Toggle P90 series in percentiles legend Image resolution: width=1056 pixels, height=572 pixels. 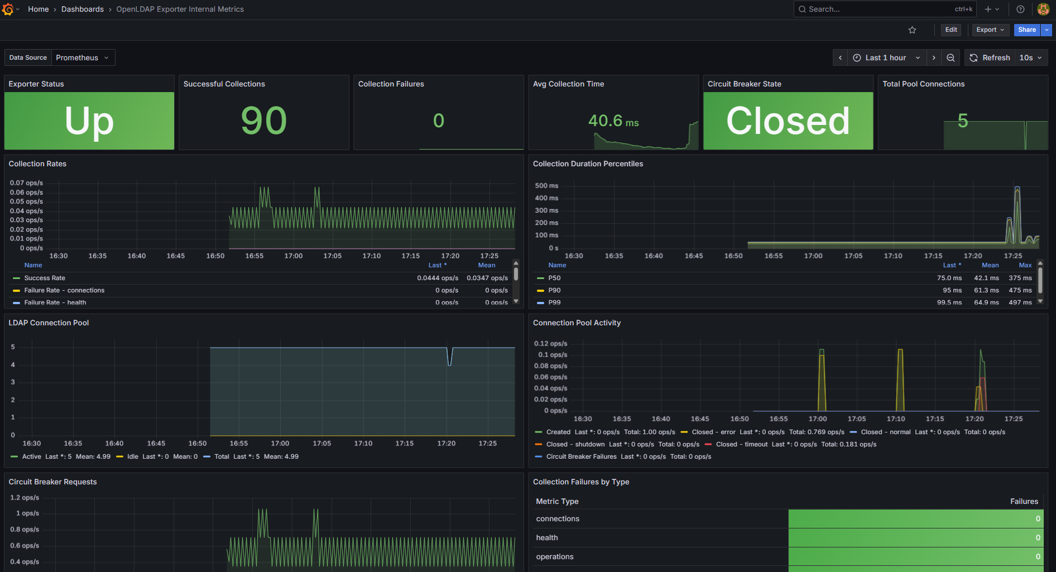pyautogui.click(x=554, y=290)
